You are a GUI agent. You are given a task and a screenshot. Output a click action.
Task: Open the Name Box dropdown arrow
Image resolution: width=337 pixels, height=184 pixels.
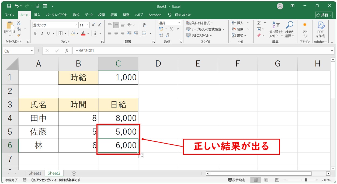point(32,51)
